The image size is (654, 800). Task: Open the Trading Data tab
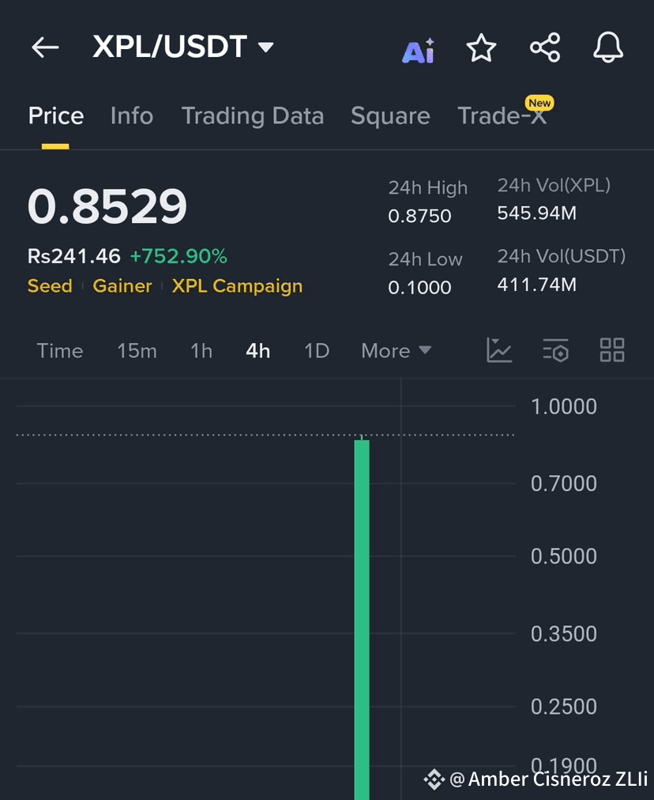coord(253,116)
